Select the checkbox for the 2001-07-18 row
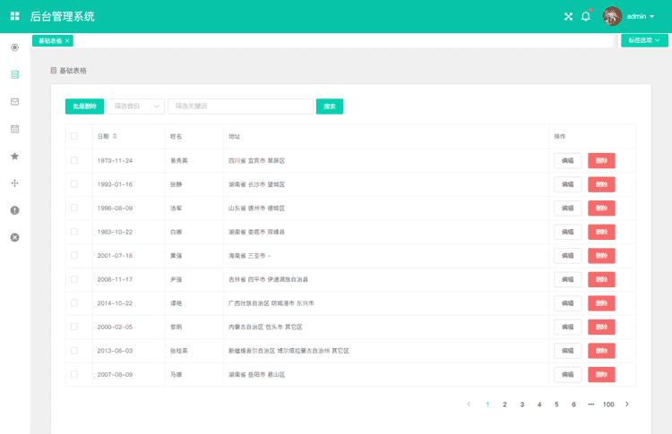Image resolution: width=672 pixels, height=434 pixels. (x=74, y=255)
